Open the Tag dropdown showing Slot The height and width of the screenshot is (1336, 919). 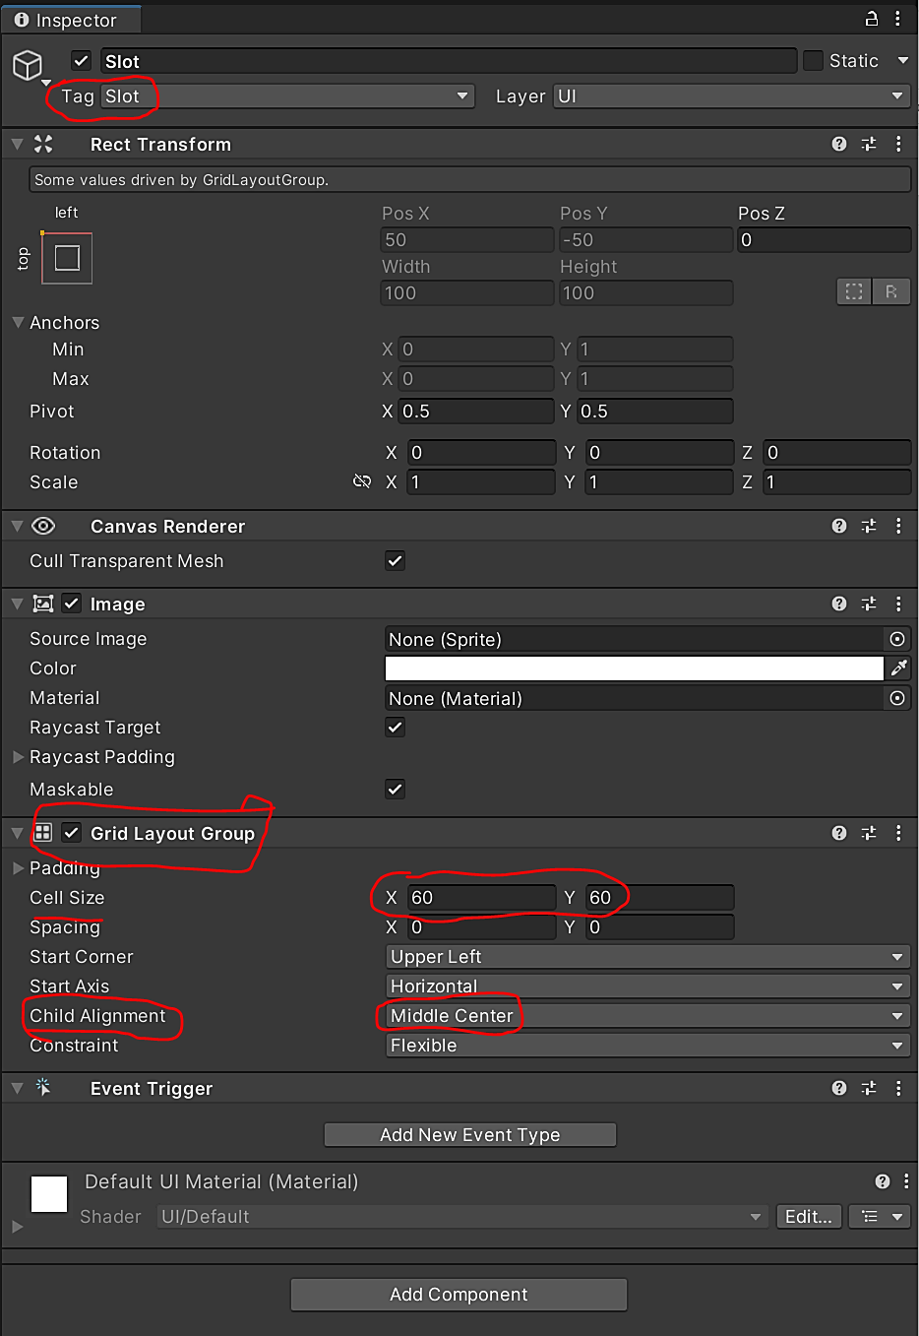tap(286, 96)
